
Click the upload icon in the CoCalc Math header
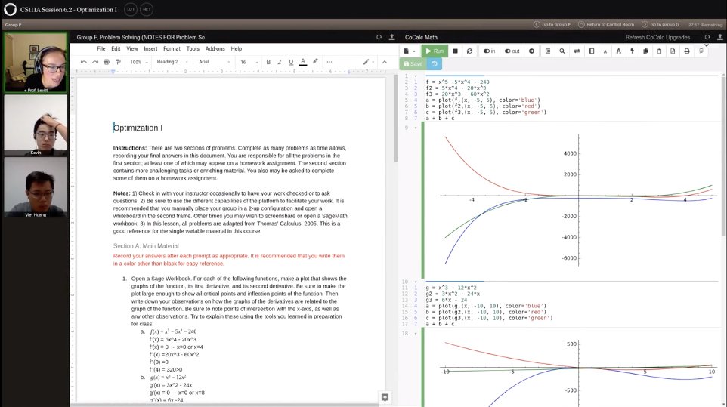pos(720,37)
